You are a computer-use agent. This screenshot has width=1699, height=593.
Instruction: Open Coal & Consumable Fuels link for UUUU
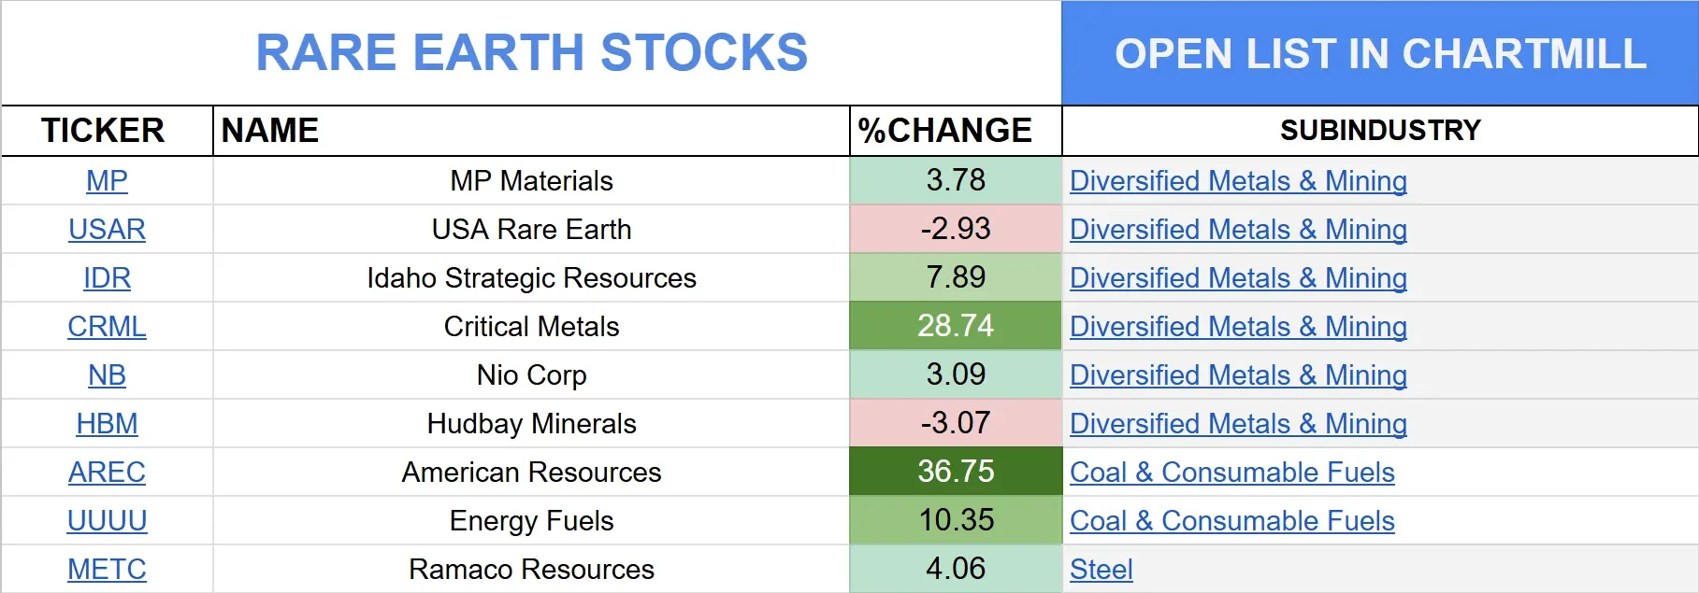[1231, 520]
